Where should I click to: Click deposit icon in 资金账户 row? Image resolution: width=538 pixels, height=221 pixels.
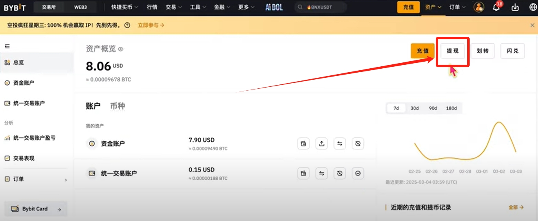pos(303,144)
